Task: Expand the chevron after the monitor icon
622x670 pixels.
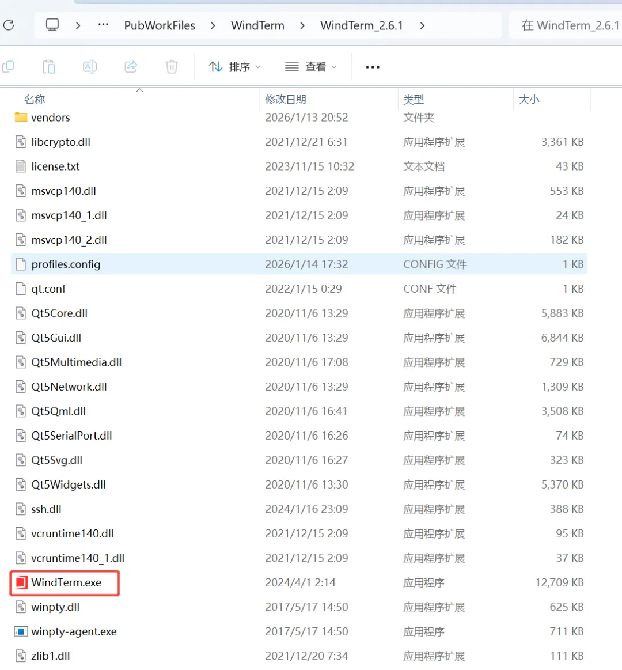Action: pyautogui.click(x=78, y=26)
